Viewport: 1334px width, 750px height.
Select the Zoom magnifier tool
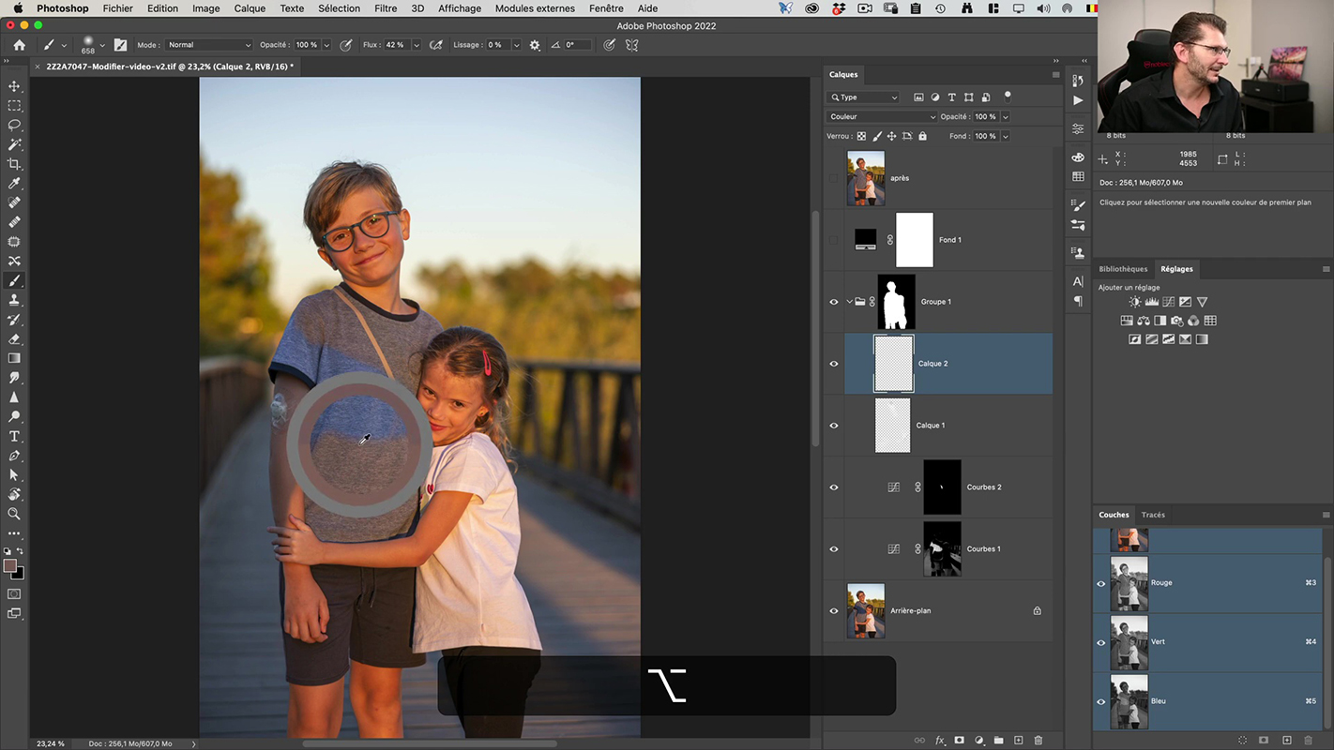[x=14, y=514]
